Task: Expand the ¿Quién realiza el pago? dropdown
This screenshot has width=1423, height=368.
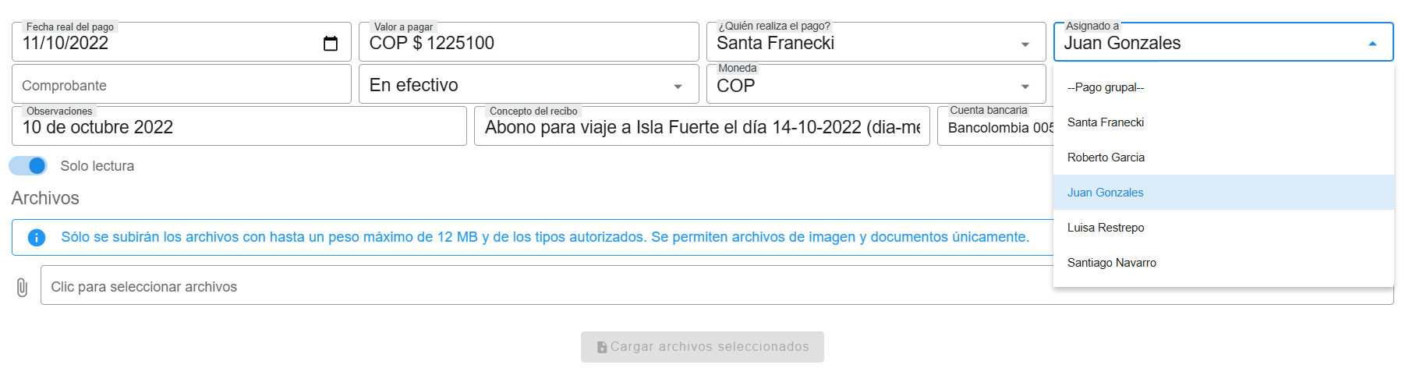Action: click(1025, 44)
